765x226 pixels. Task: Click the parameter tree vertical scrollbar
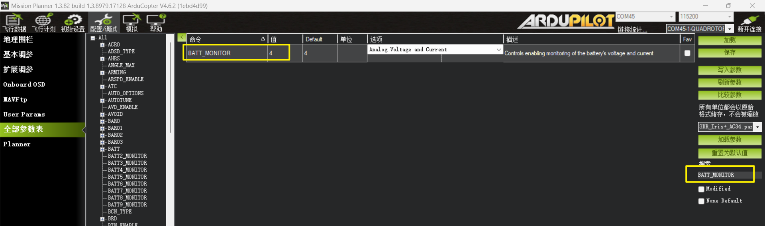coord(170,88)
